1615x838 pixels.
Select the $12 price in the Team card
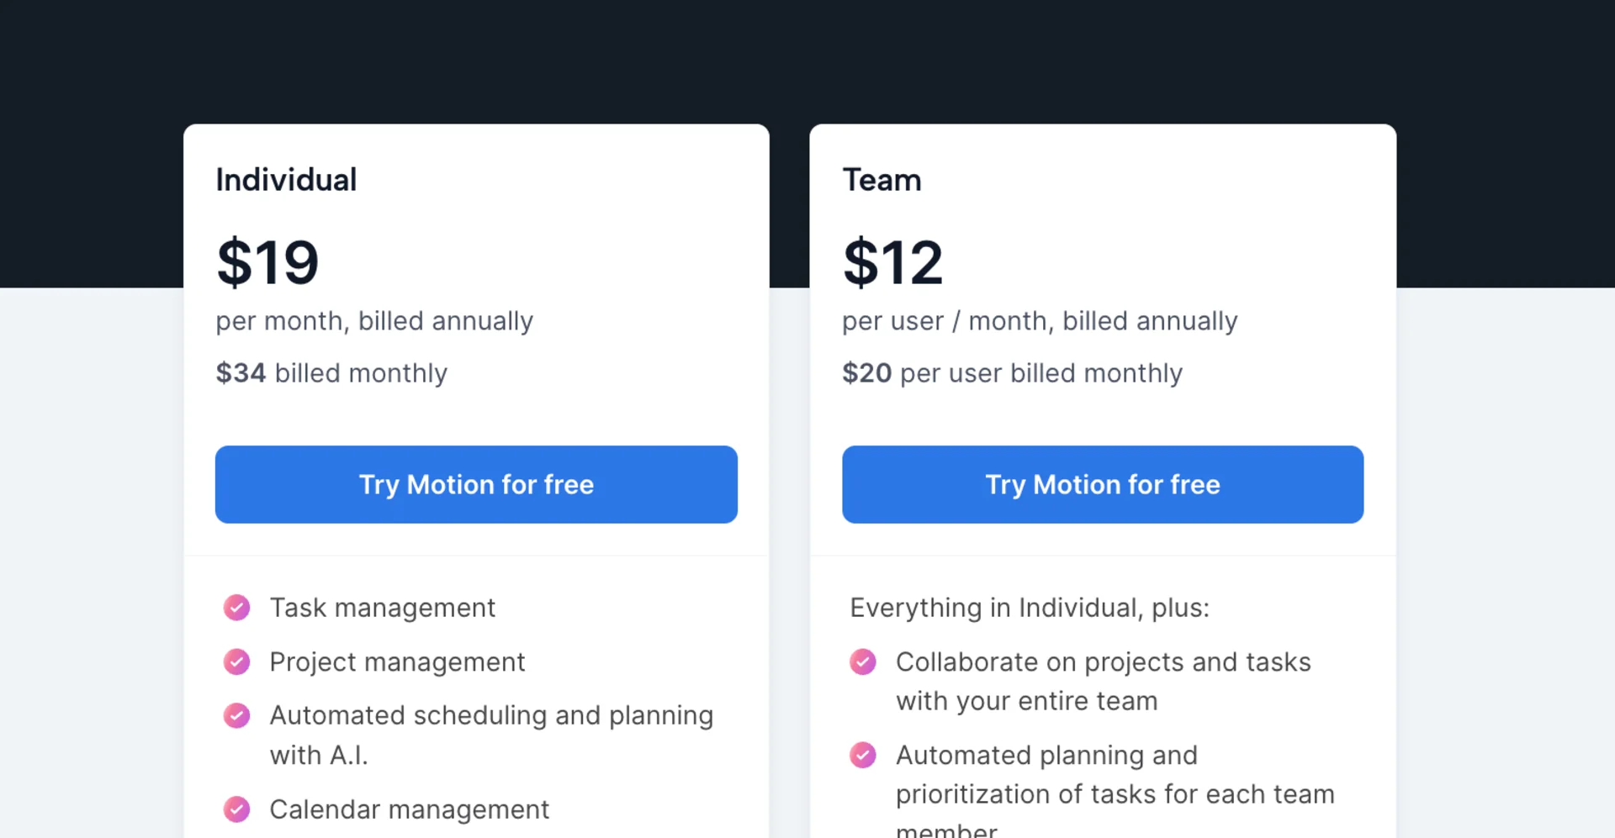tap(892, 262)
